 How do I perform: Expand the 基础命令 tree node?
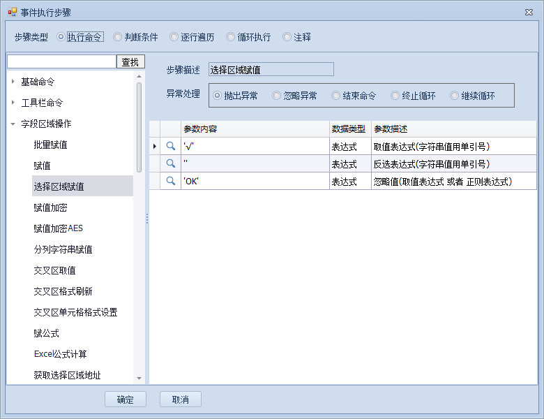click(13, 82)
